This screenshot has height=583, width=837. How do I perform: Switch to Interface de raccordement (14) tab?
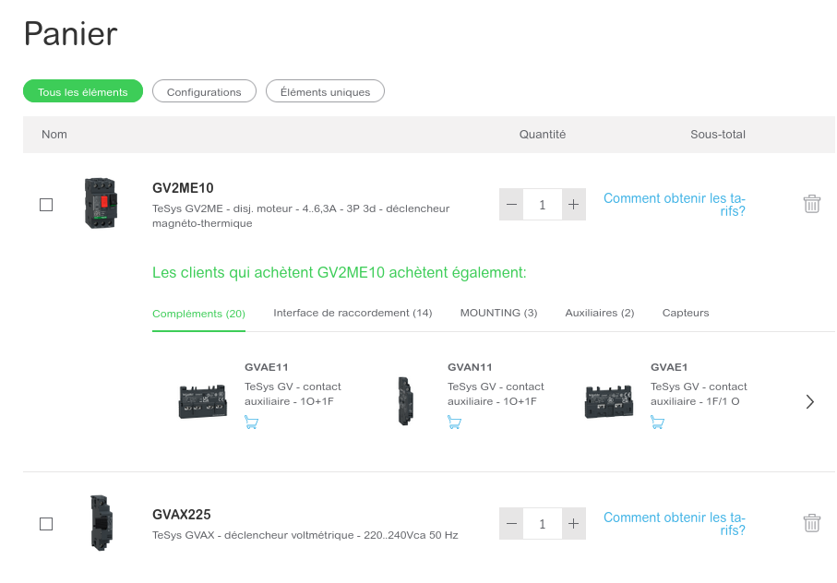tap(353, 313)
